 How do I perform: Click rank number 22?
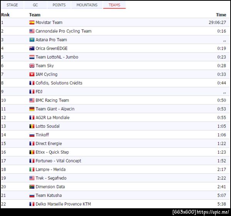pyautogui.click(x=3, y=204)
